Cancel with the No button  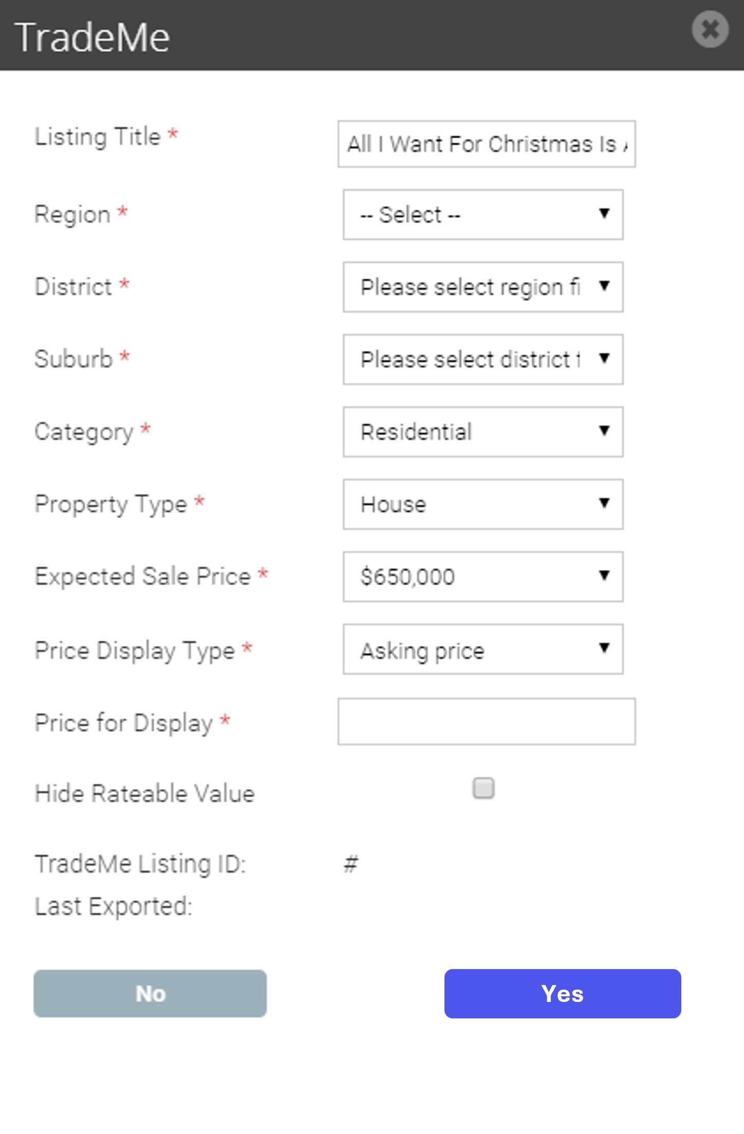point(150,993)
